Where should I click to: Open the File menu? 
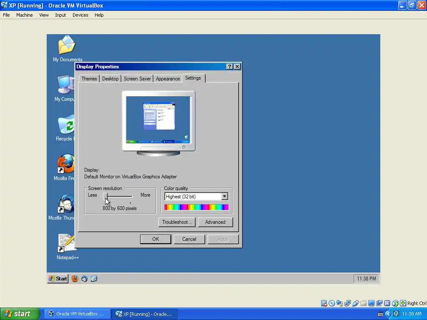[x=6, y=15]
